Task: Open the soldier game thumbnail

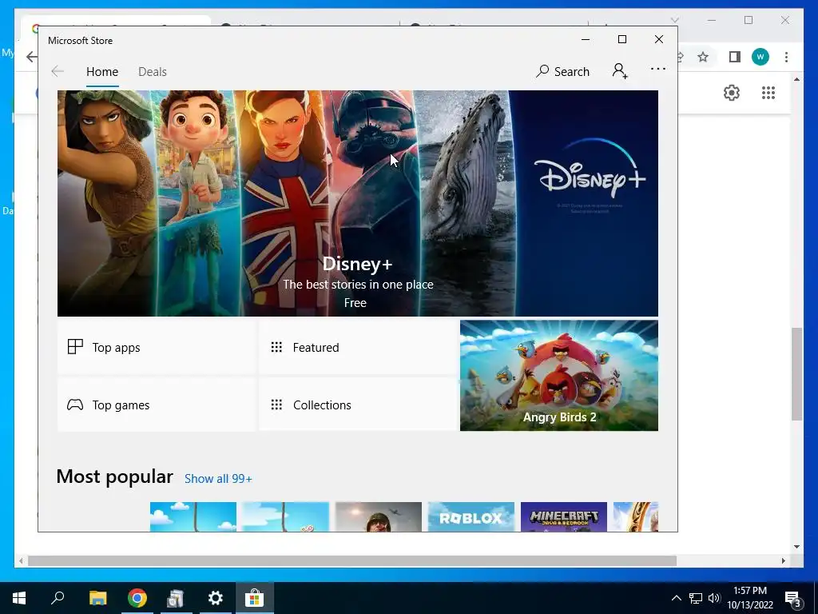Action: tap(378, 517)
